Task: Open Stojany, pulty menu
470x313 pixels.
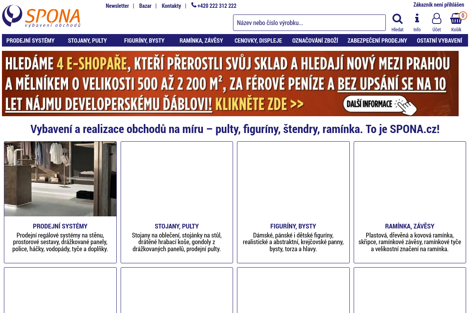Action: click(87, 40)
